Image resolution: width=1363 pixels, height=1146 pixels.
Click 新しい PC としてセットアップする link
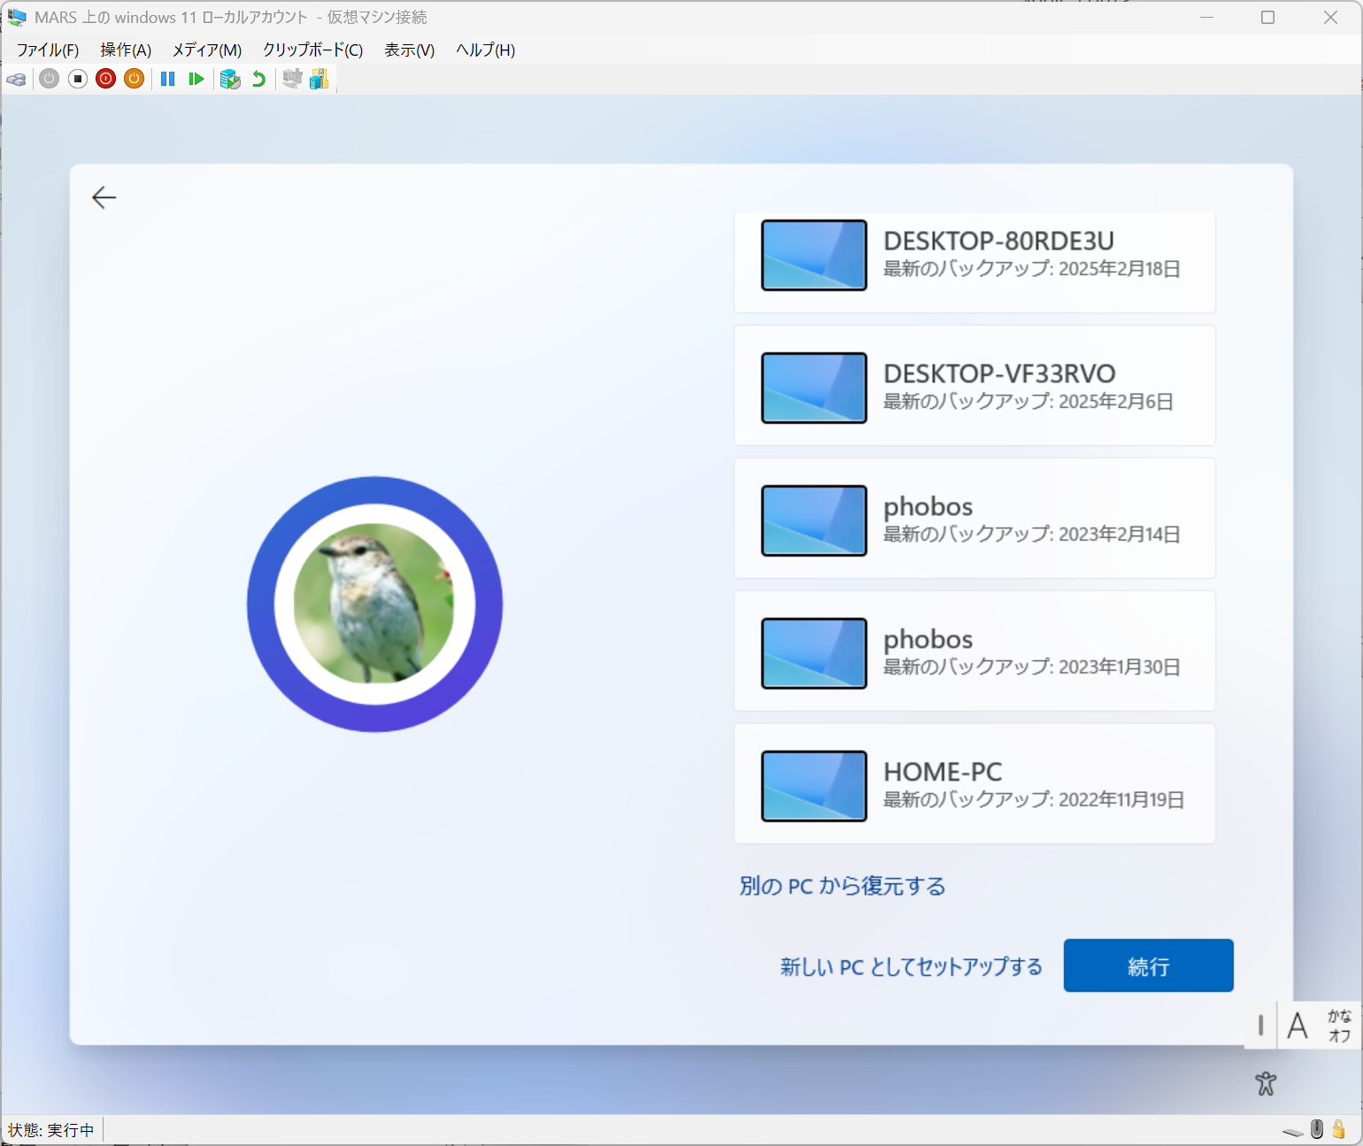pos(911,966)
